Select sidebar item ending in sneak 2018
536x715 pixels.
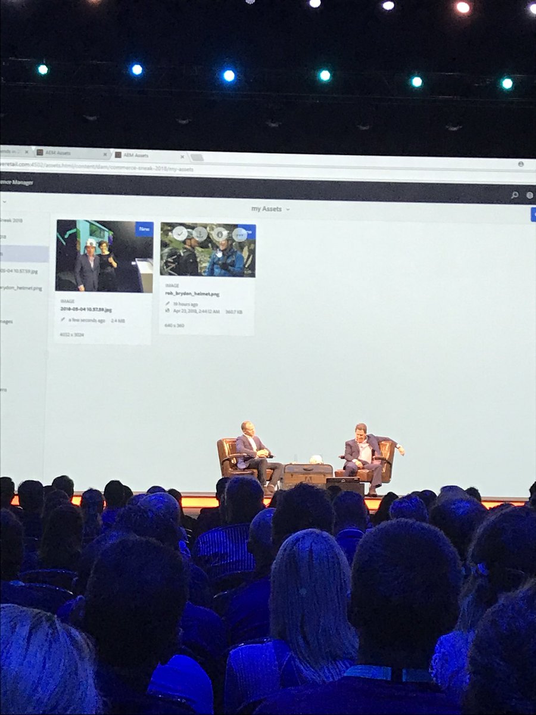pos(11,220)
